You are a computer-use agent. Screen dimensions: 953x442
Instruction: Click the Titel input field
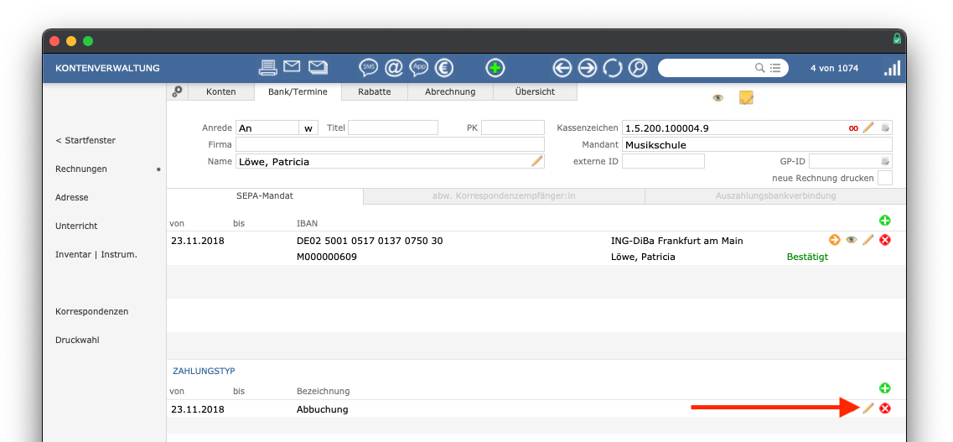[x=392, y=127]
